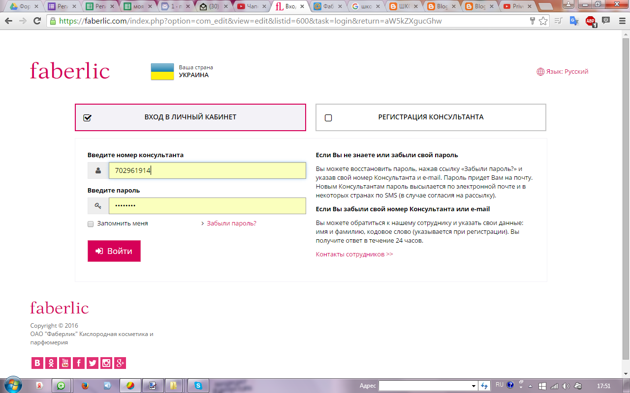Enable the Запомнить меня checkbox
This screenshot has width=630, height=393.
(x=91, y=224)
